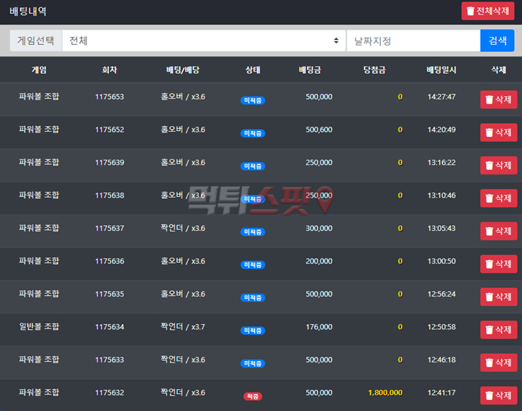Viewport: 522px width, 411px height.
Task: Delete bet for round 1175635
Action: coord(498,297)
